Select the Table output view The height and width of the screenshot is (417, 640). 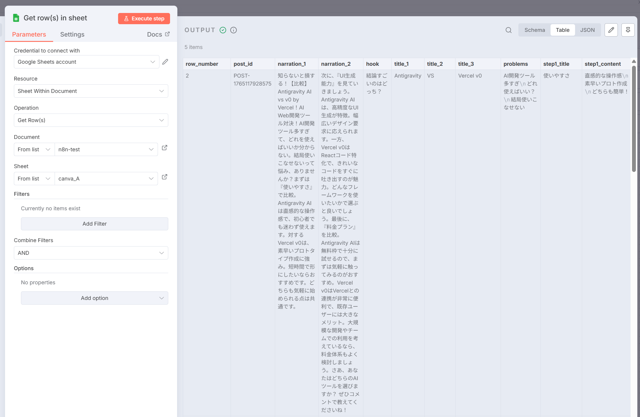tap(562, 30)
